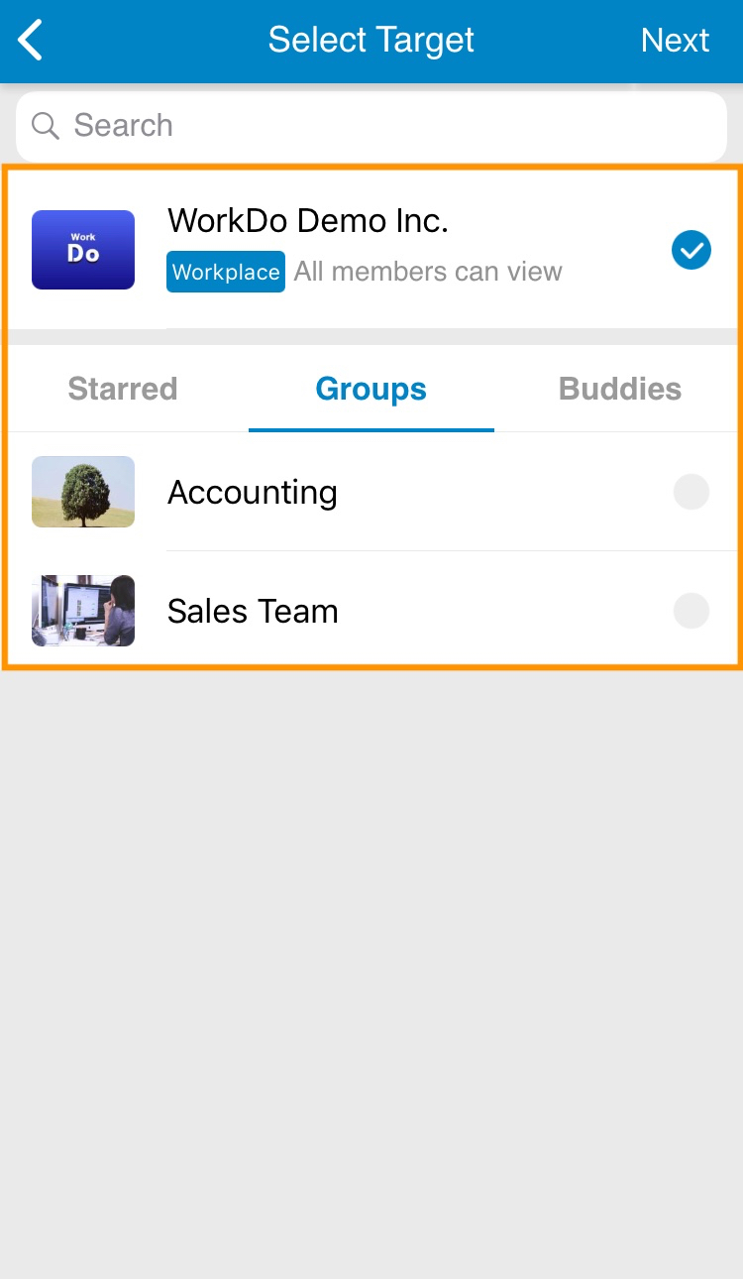Open the WorkDo logo thumbnail
743x1279 pixels.
tap(83, 250)
